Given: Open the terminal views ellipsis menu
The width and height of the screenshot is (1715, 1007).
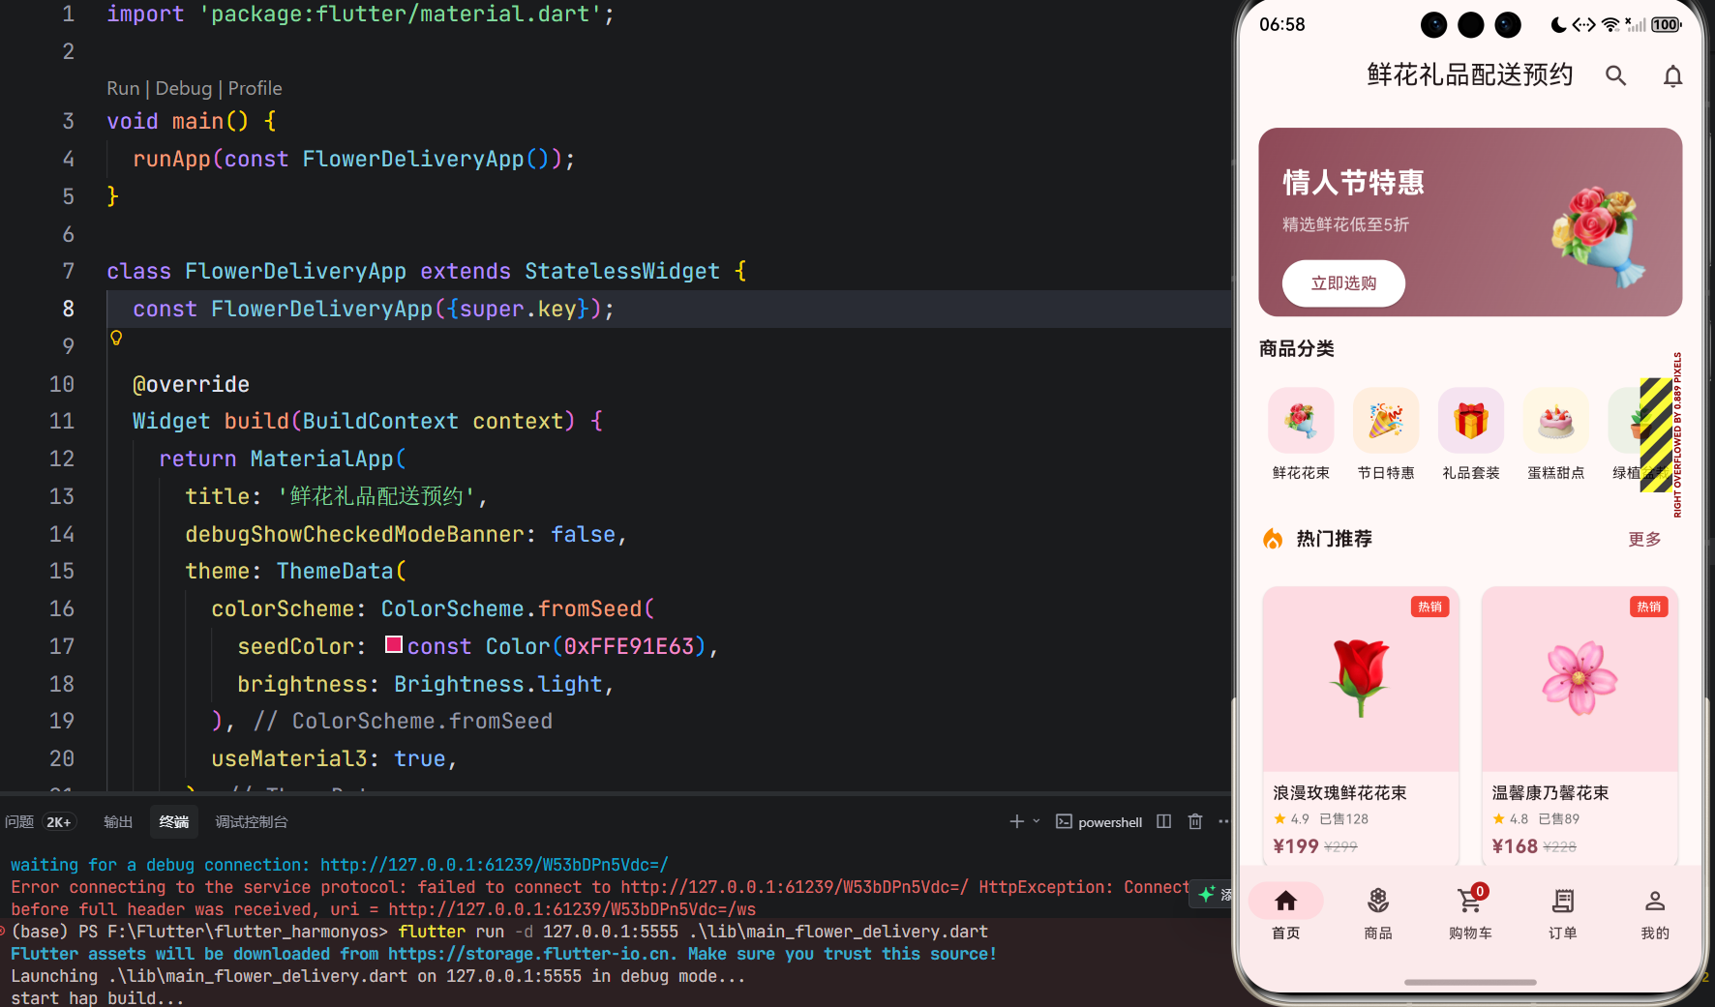Looking at the screenshot, I should tap(1223, 821).
